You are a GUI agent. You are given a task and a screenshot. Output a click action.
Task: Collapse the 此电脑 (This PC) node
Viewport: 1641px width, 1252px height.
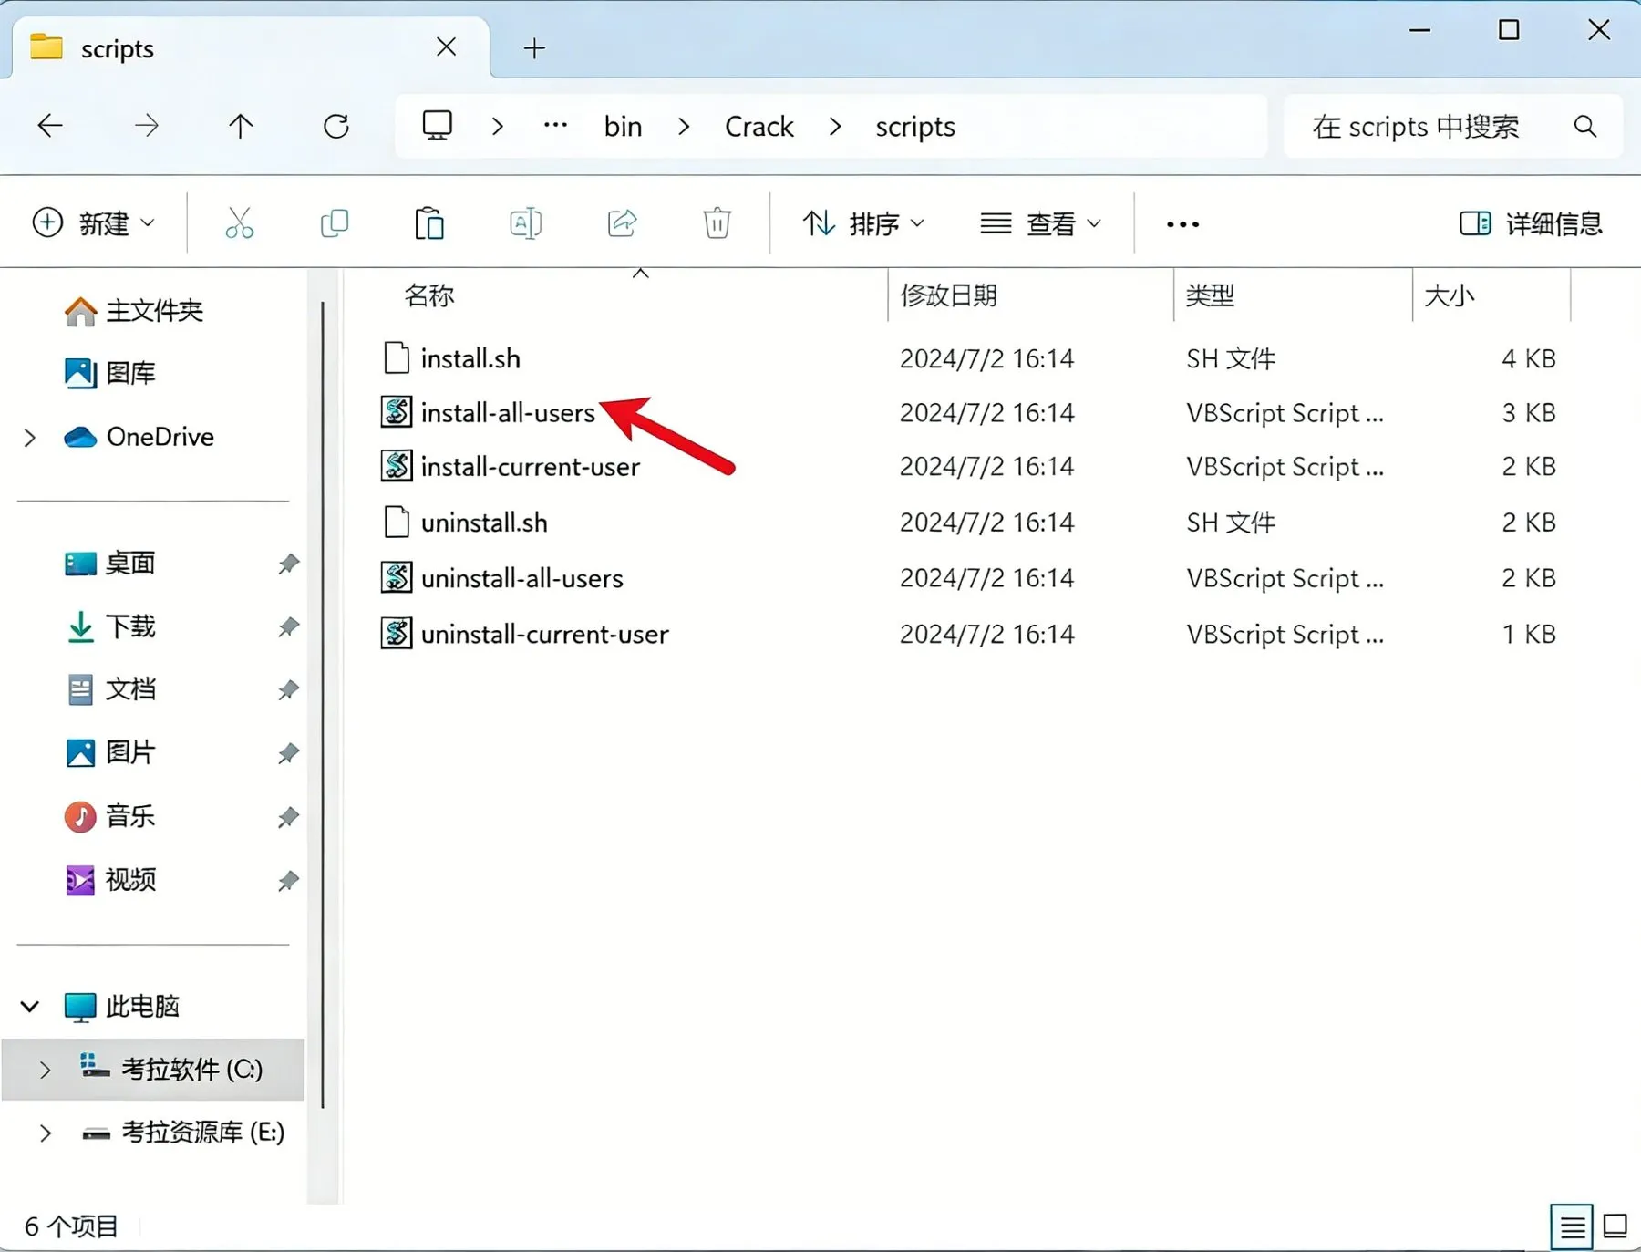tap(30, 1007)
